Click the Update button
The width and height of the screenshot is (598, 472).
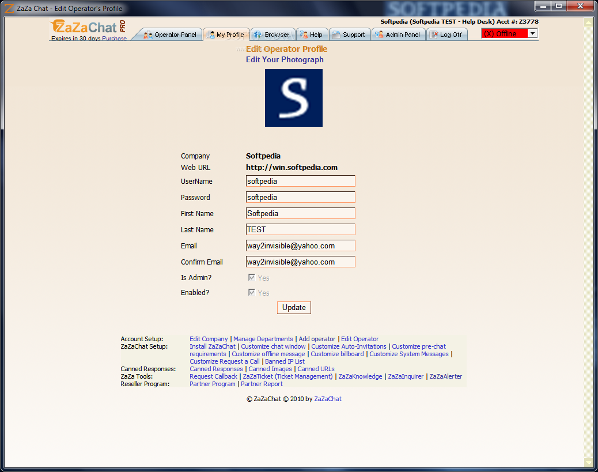click(x=294, y=308)
